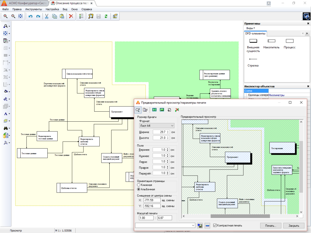Image resolution: width=311 pixels, height=233 pixels.
Task: Click the zoom in magnifier icon
Action: (x=5, y=16)
